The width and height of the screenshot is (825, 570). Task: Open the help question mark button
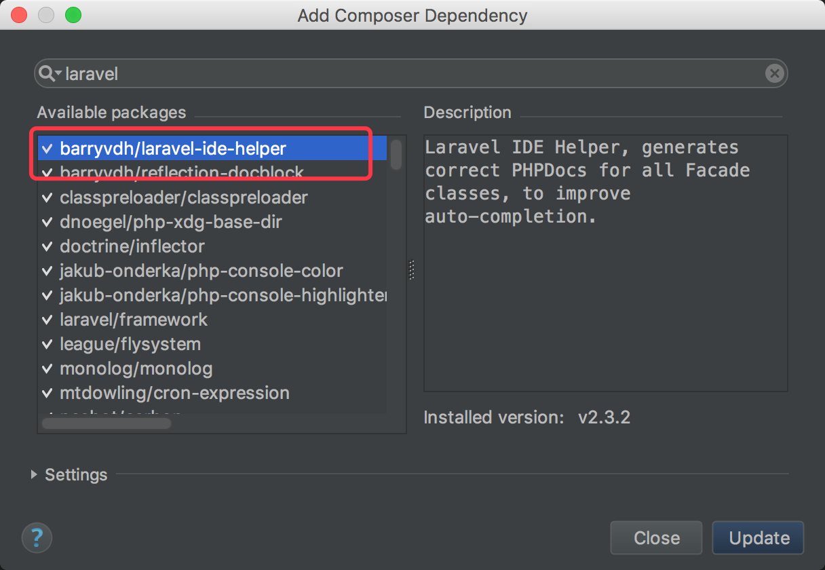37,539
